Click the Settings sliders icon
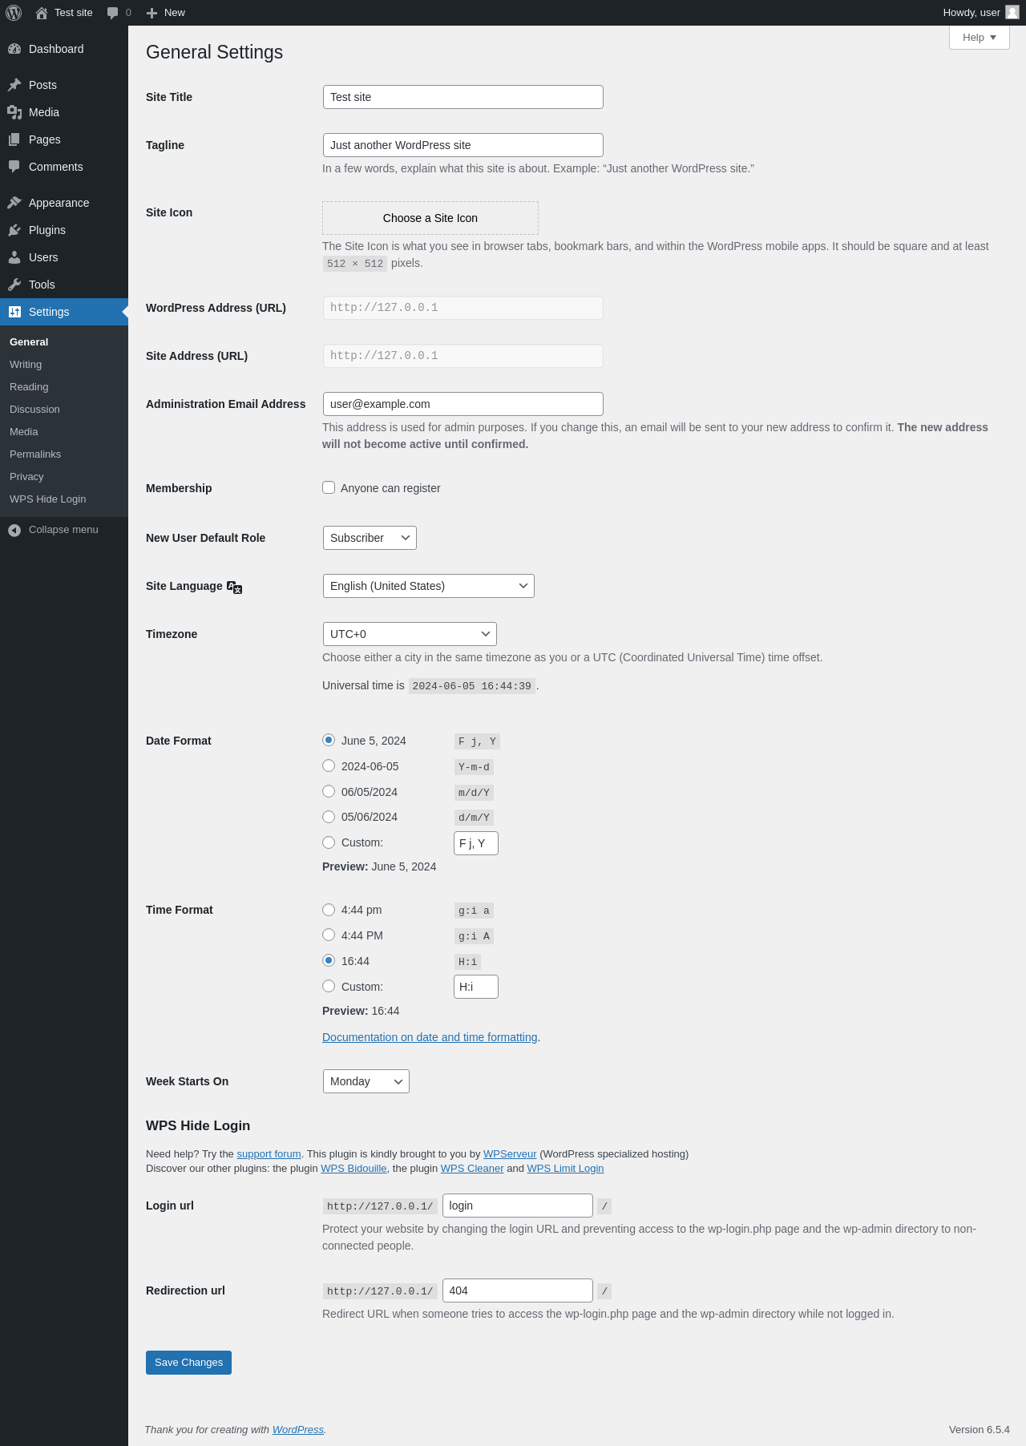 pos(14,312)
